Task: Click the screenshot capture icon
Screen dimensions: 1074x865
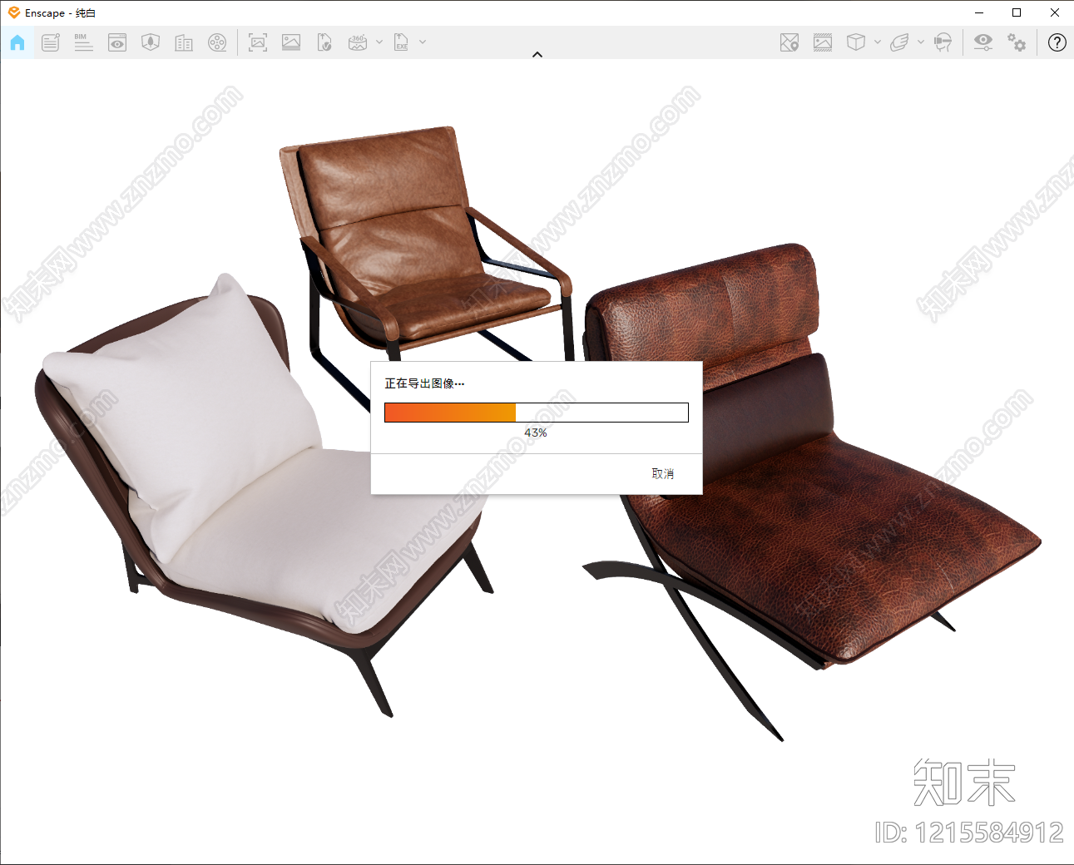Action: (258, 42)
